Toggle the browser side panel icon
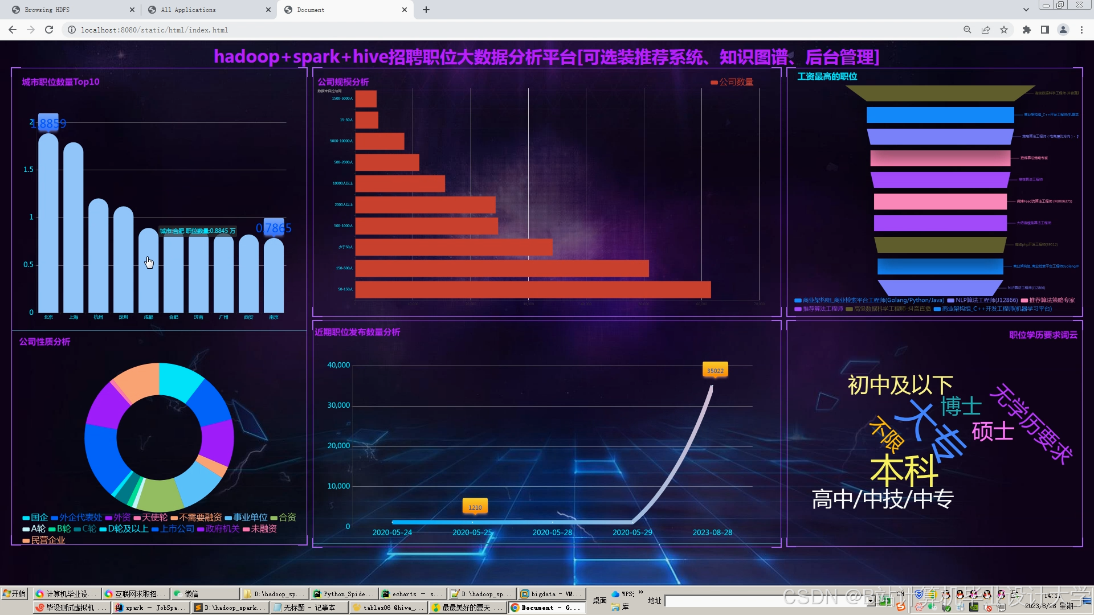 [1045, 30]
